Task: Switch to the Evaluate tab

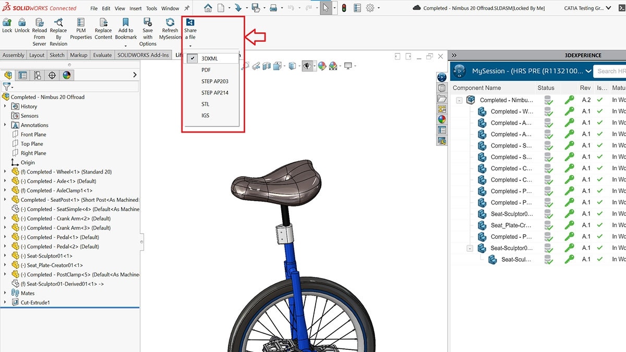Action: coord(102,55)
